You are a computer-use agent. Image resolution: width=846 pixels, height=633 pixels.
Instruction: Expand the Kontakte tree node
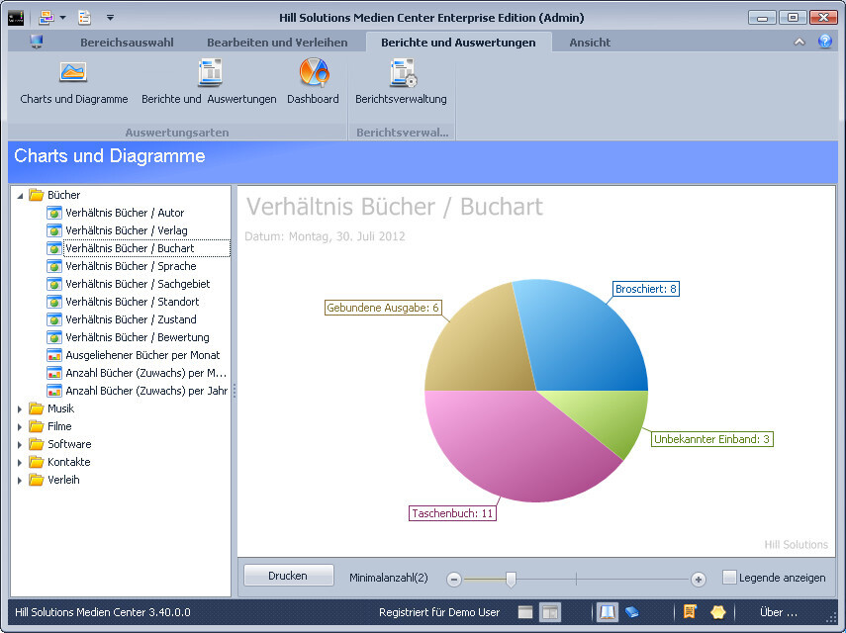click(x=20, y=462)
